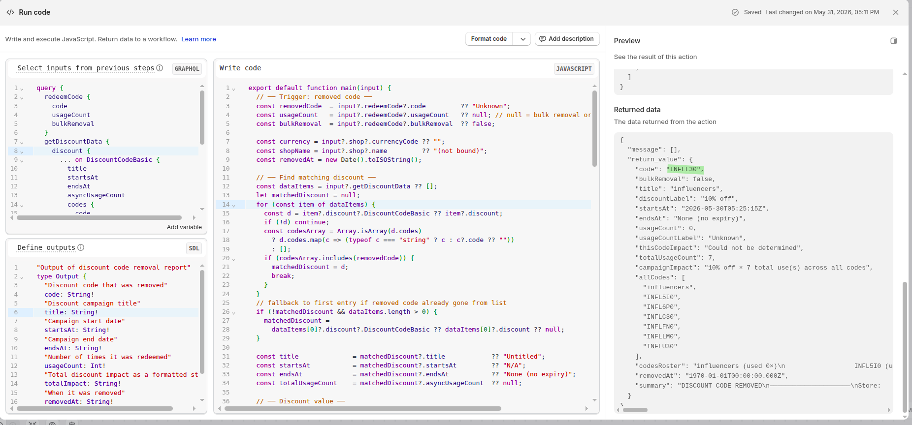Screen dimensions: 912x425
Task: Collapse type Output block at SDL line 2
Action: (22, 277)
